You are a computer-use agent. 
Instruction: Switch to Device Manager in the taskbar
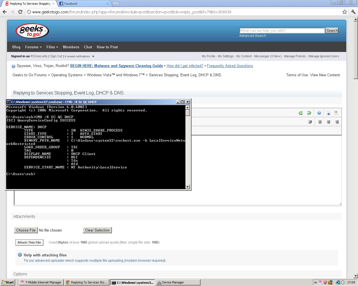178,282
